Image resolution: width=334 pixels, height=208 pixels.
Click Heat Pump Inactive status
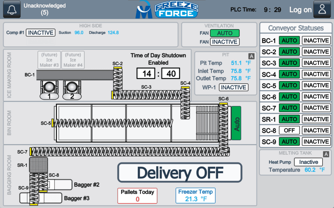pos(309,162)
